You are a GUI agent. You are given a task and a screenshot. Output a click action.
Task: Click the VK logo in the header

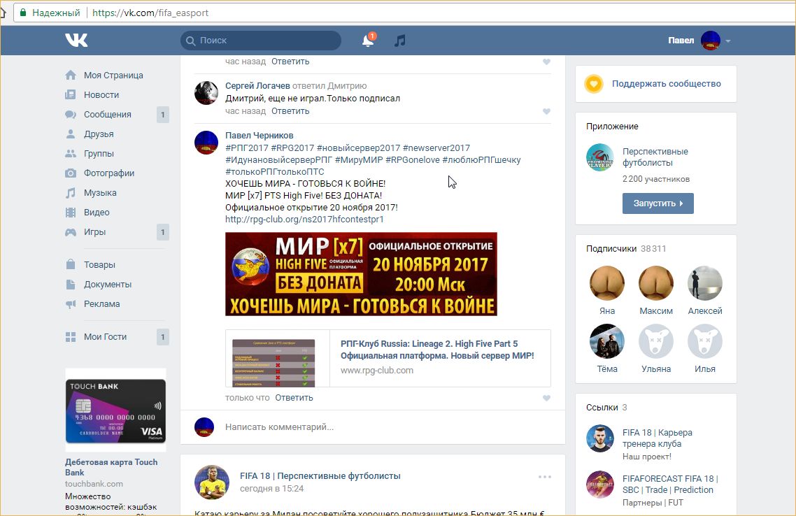[x=76, y=40]
